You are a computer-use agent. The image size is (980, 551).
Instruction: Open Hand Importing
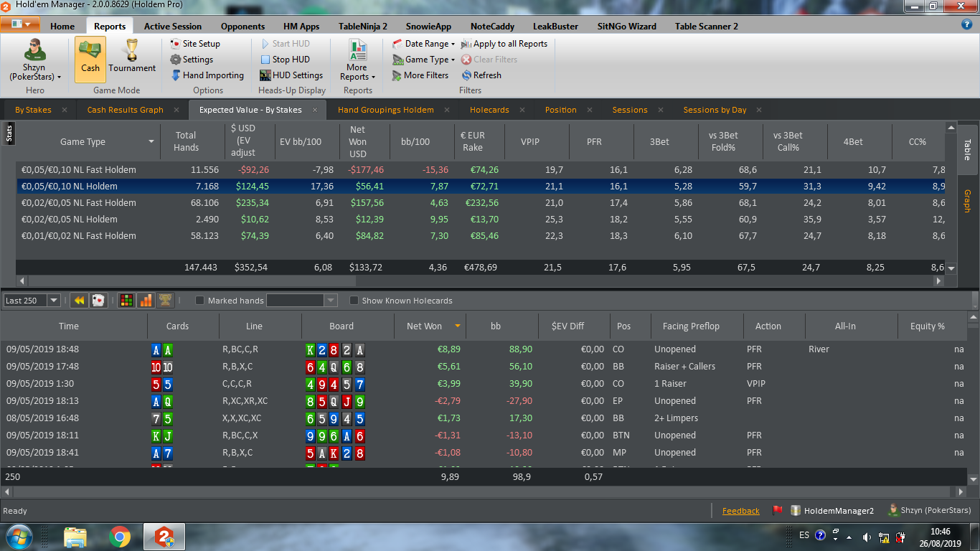[x=207, y=75]
